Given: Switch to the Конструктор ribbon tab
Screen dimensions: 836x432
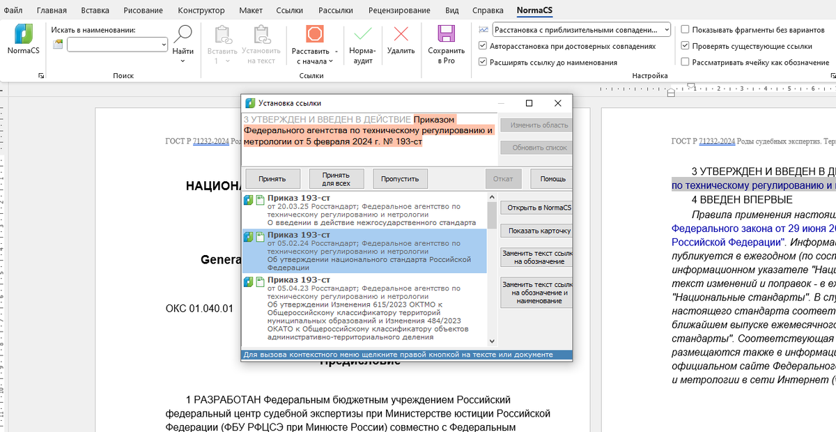Looking at the screenshot, I should click(x=201, y=10).
